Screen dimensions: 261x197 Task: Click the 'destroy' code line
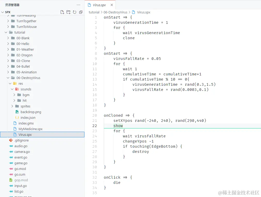pos(141,152)
